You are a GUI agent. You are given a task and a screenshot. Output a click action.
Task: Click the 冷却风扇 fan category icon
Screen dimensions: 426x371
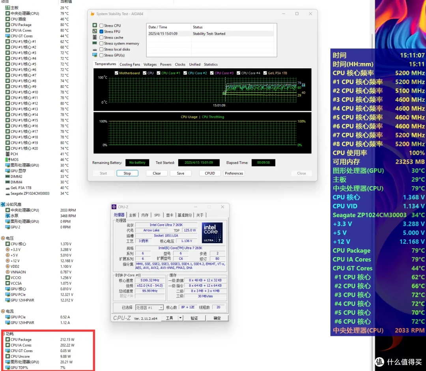click(3, 205)
